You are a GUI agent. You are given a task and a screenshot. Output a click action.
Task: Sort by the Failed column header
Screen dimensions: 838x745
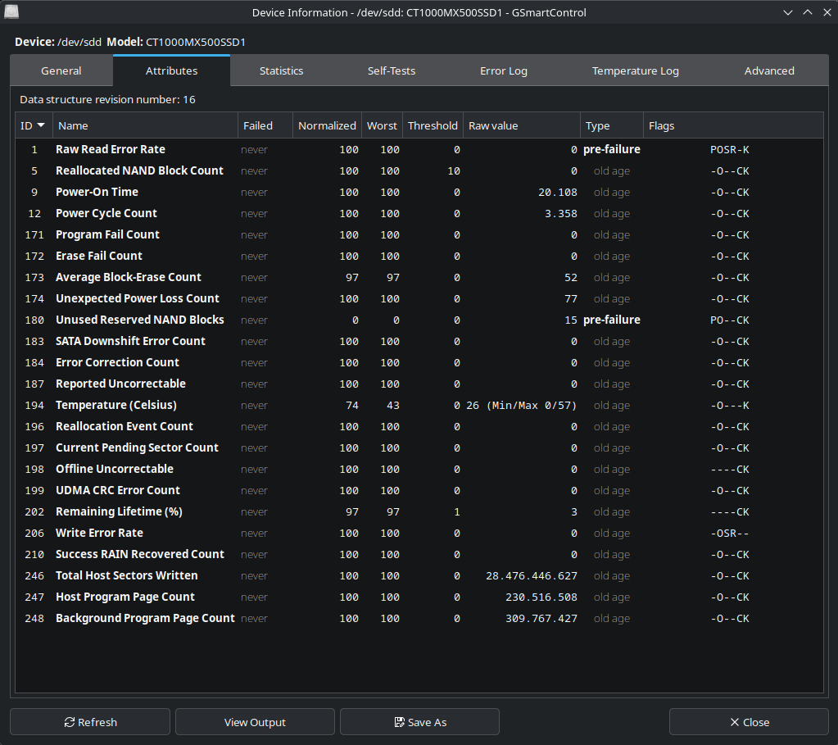[x=265, y=125]
